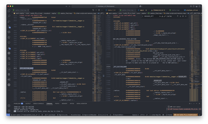Select nRF Connect Build terminal

click(x=184, y=109)
